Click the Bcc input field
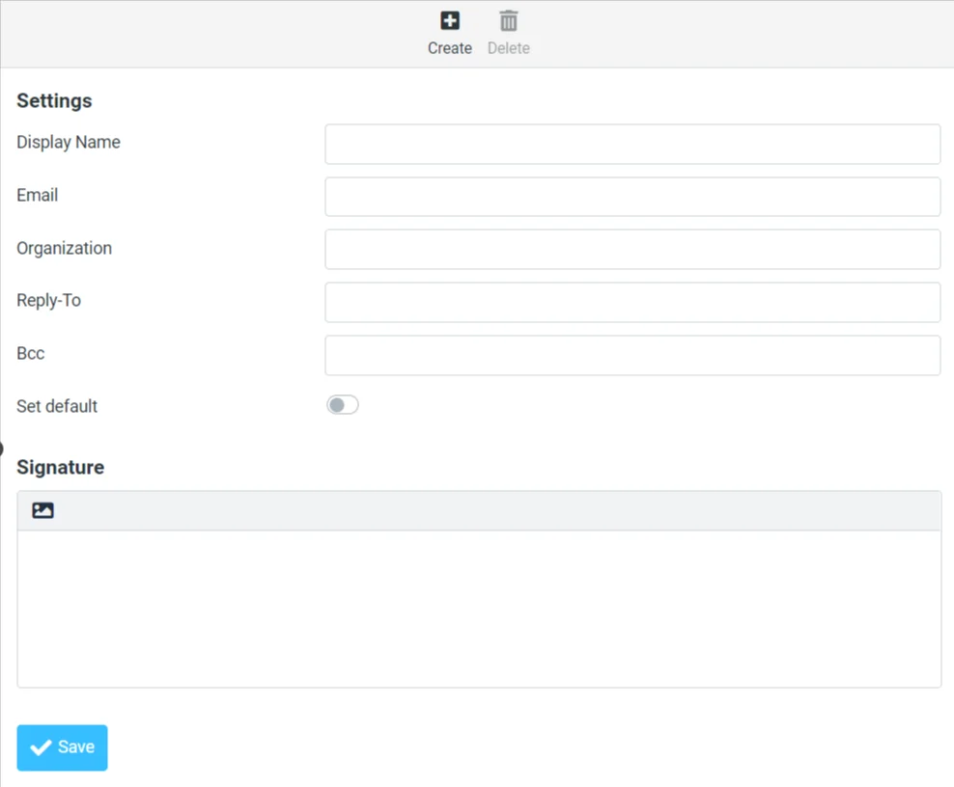 coord(632,355)
